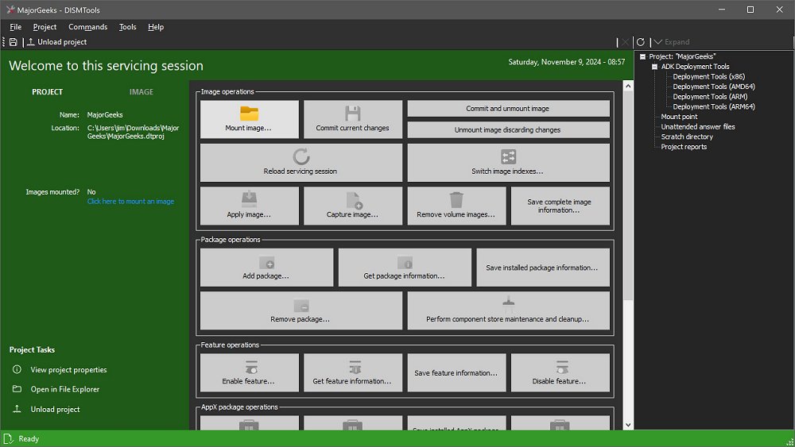Click the Mount image folder icon
The image size is (795, 447).
250,114
